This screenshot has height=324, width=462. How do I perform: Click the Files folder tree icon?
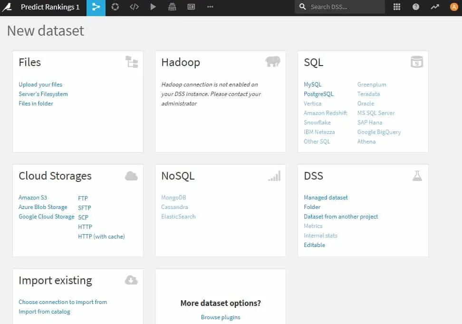point(131,62)
